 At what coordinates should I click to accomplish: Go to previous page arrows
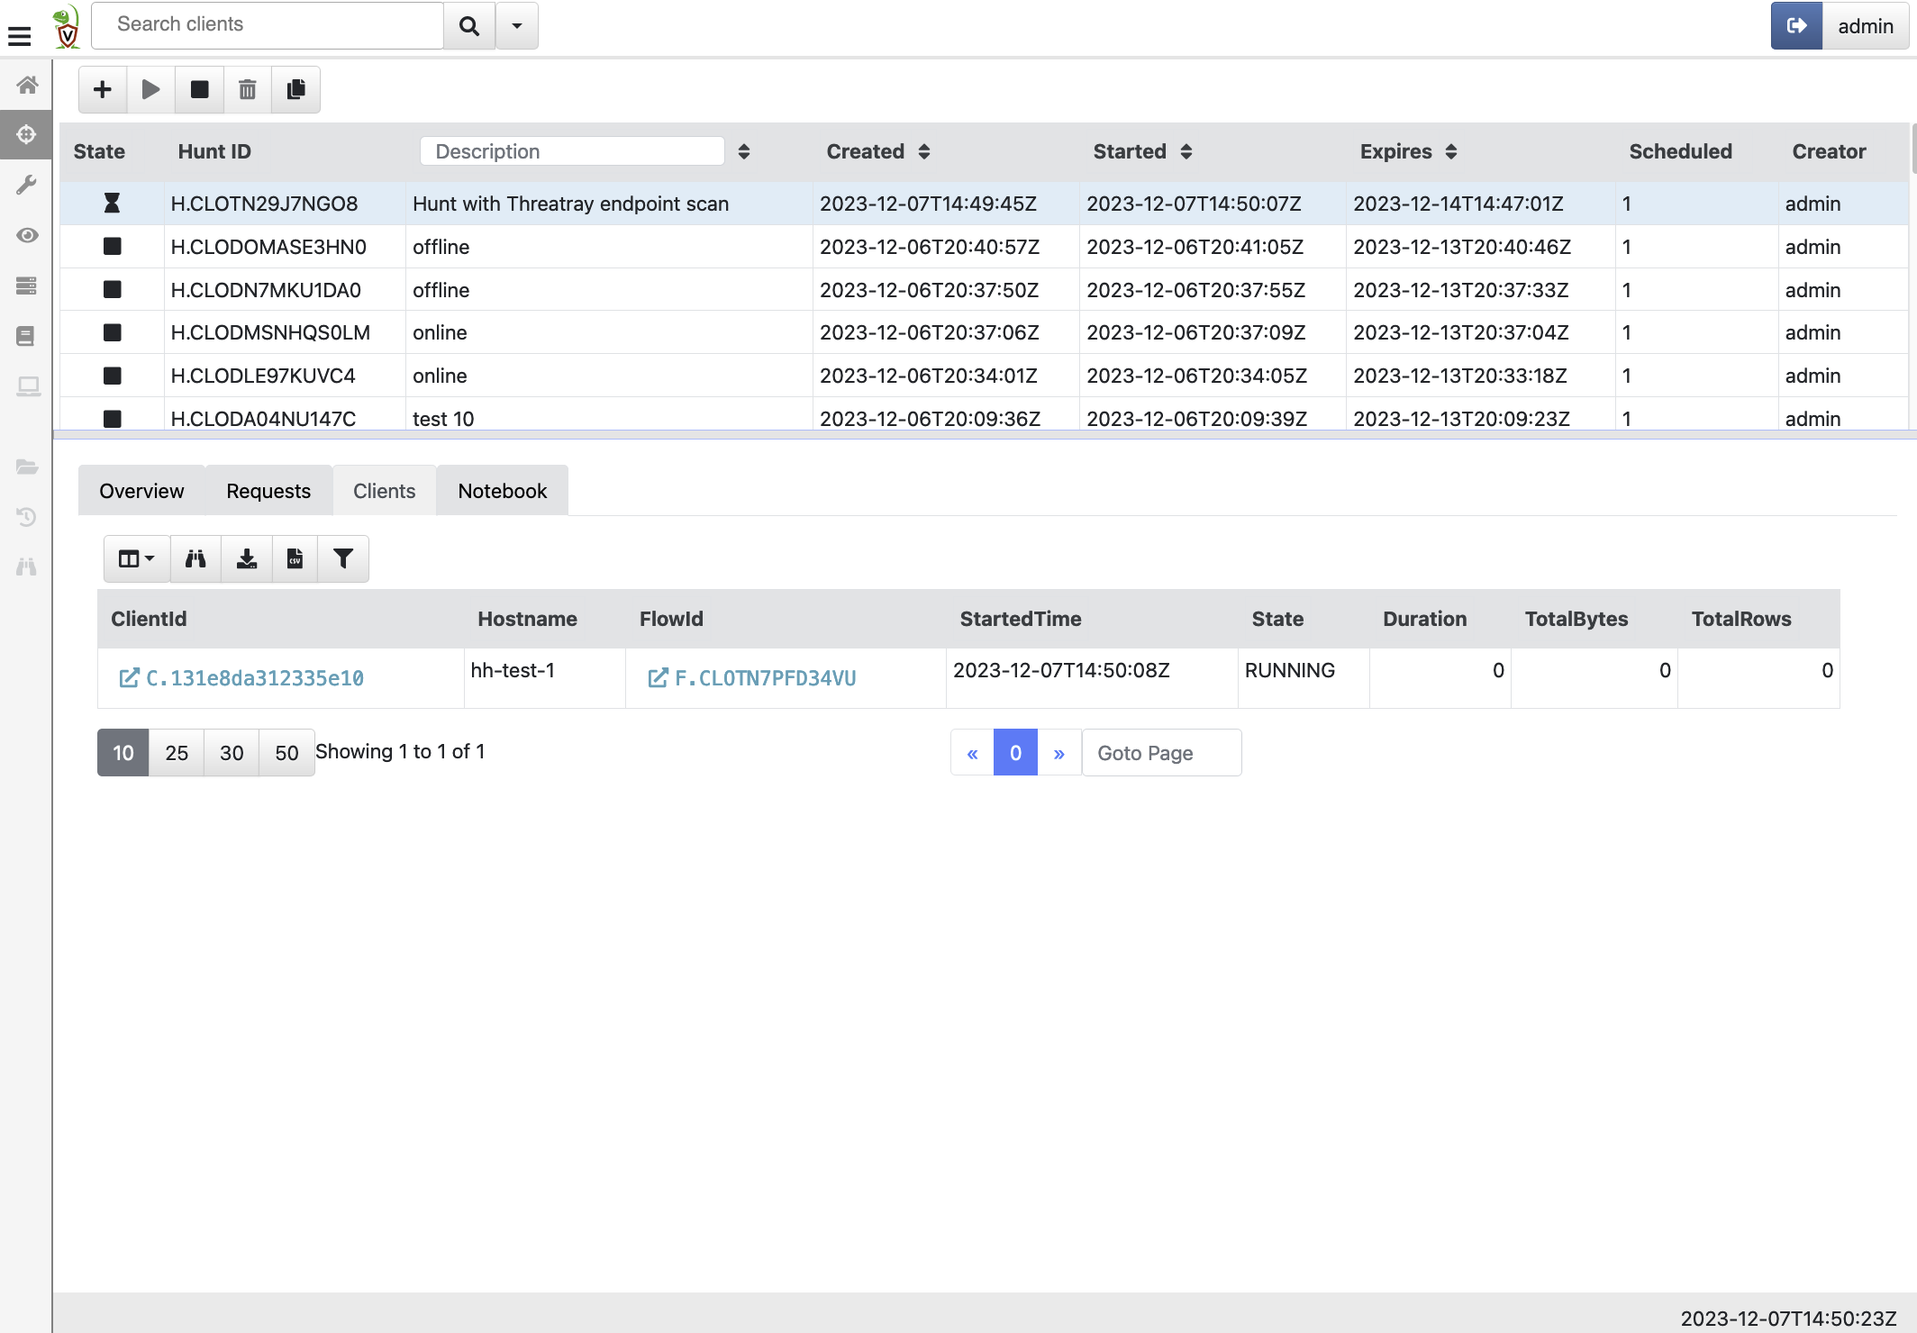972,753
